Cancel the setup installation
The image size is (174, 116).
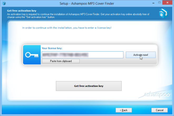click(x=159, y=110)
